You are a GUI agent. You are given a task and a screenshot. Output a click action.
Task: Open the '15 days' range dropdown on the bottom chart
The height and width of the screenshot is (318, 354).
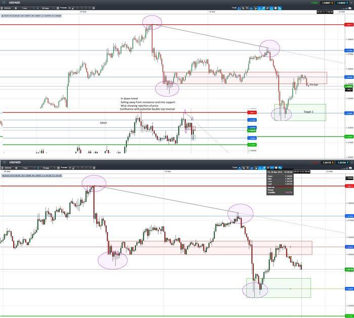coord(49,168)
